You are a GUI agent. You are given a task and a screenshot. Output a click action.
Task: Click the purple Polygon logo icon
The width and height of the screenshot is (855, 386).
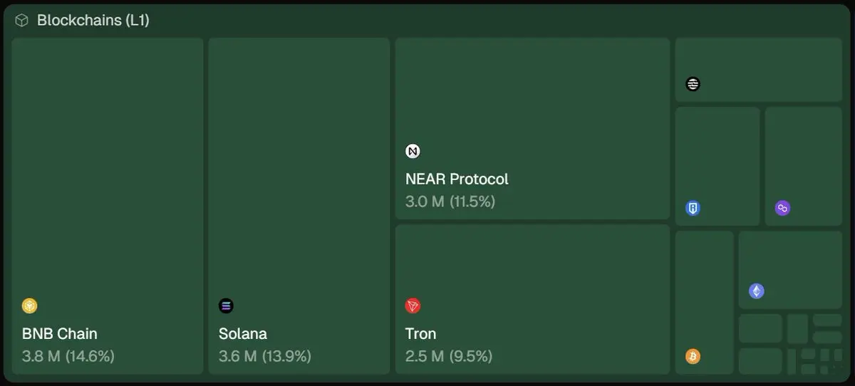(782, 209)
